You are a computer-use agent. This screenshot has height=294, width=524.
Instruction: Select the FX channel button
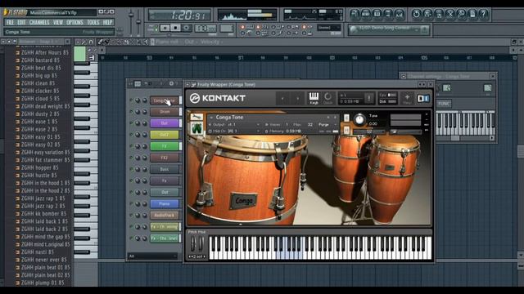point(164,146)
